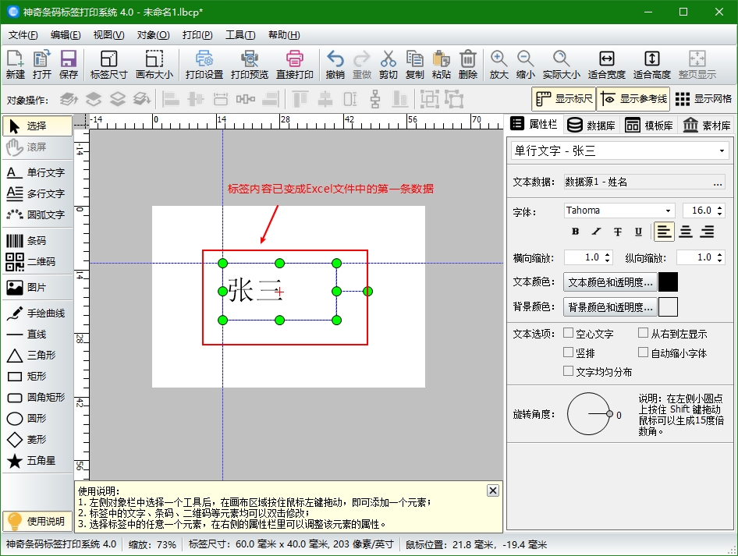Expand the object selector '单行文字 - 张三'
The image size is (738, 556).
click(x=722, y=151)
